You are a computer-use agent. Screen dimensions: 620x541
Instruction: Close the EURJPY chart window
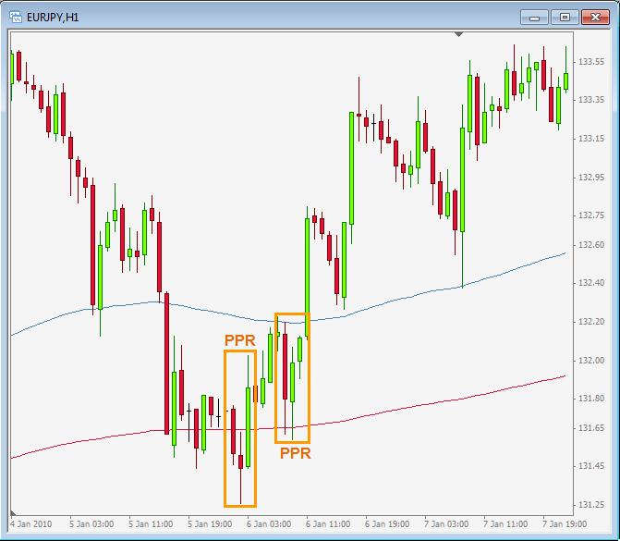pos(595,18)
